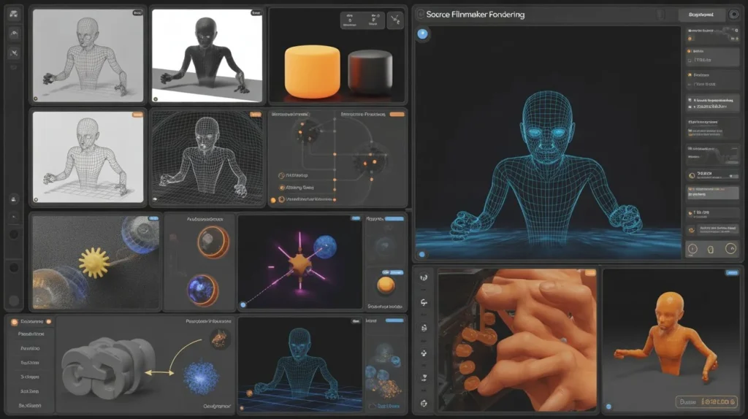Click the round icon right of the top-right search field
The width and height of the screenshot is (748, 419).
coord(734,15)
